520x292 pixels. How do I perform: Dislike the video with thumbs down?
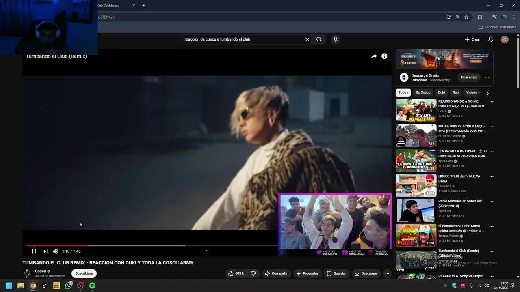click(253, 273)
